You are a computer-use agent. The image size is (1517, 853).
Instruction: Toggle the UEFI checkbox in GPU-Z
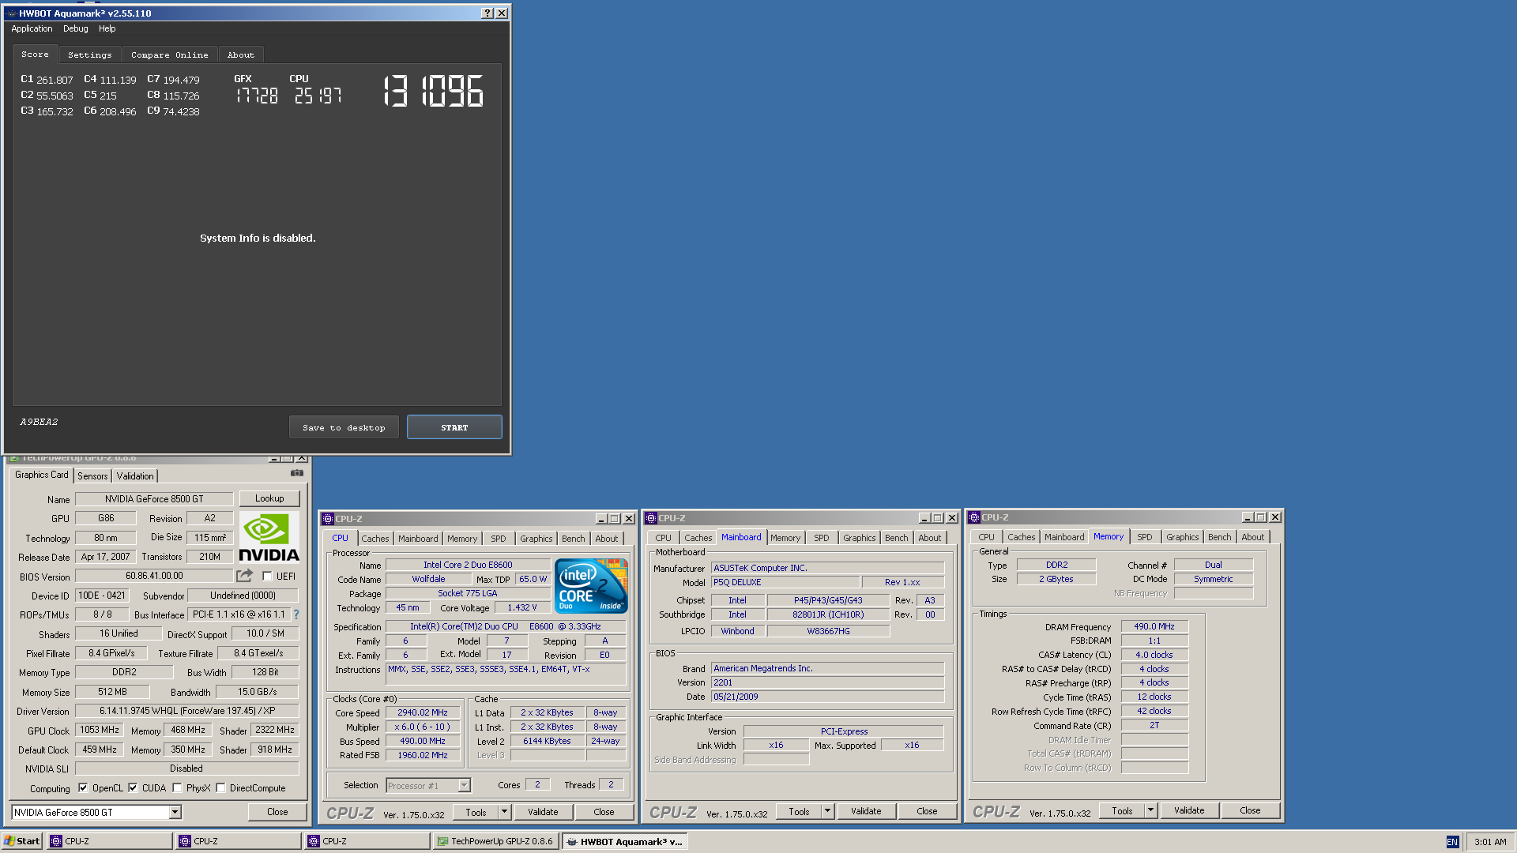pos(267,577)
